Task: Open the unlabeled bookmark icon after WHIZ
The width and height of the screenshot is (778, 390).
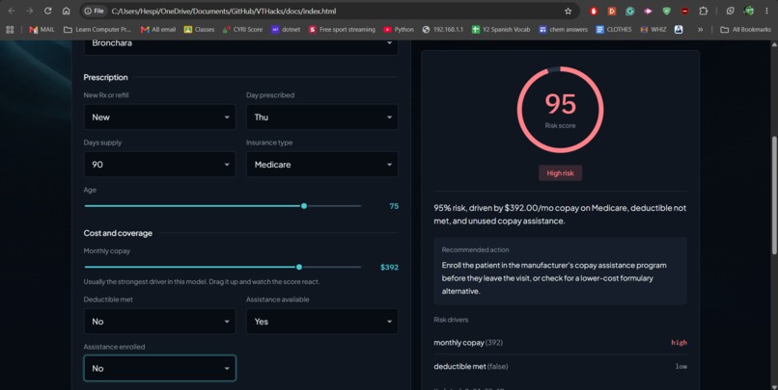Action: coord(679,30)
